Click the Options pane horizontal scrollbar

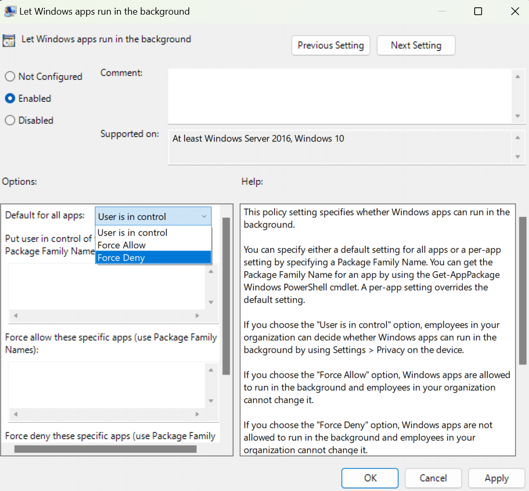(105, 449)
